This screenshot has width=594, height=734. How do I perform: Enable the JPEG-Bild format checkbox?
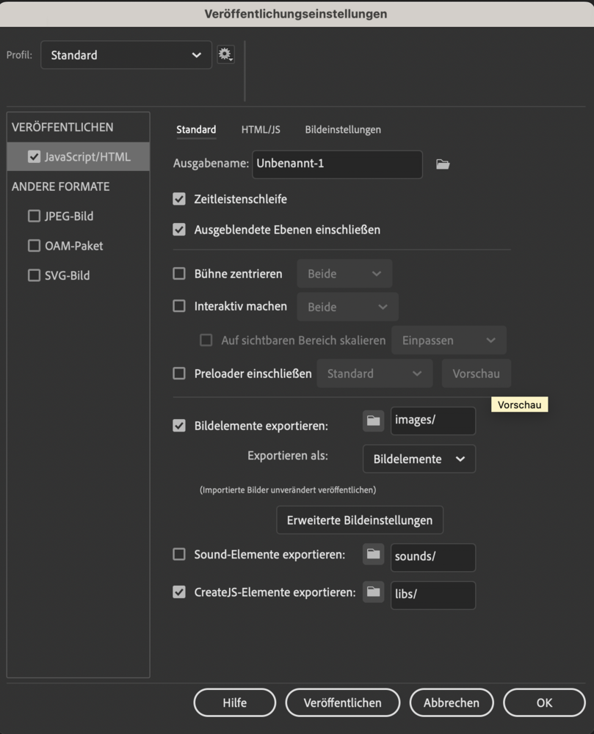[x=34, y=216]
